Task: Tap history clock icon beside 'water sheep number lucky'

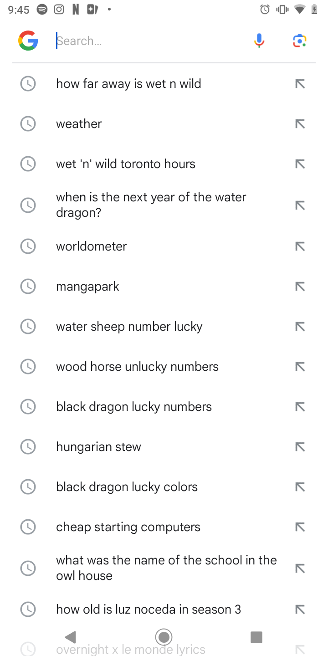Action: click(x=28, y=327)
